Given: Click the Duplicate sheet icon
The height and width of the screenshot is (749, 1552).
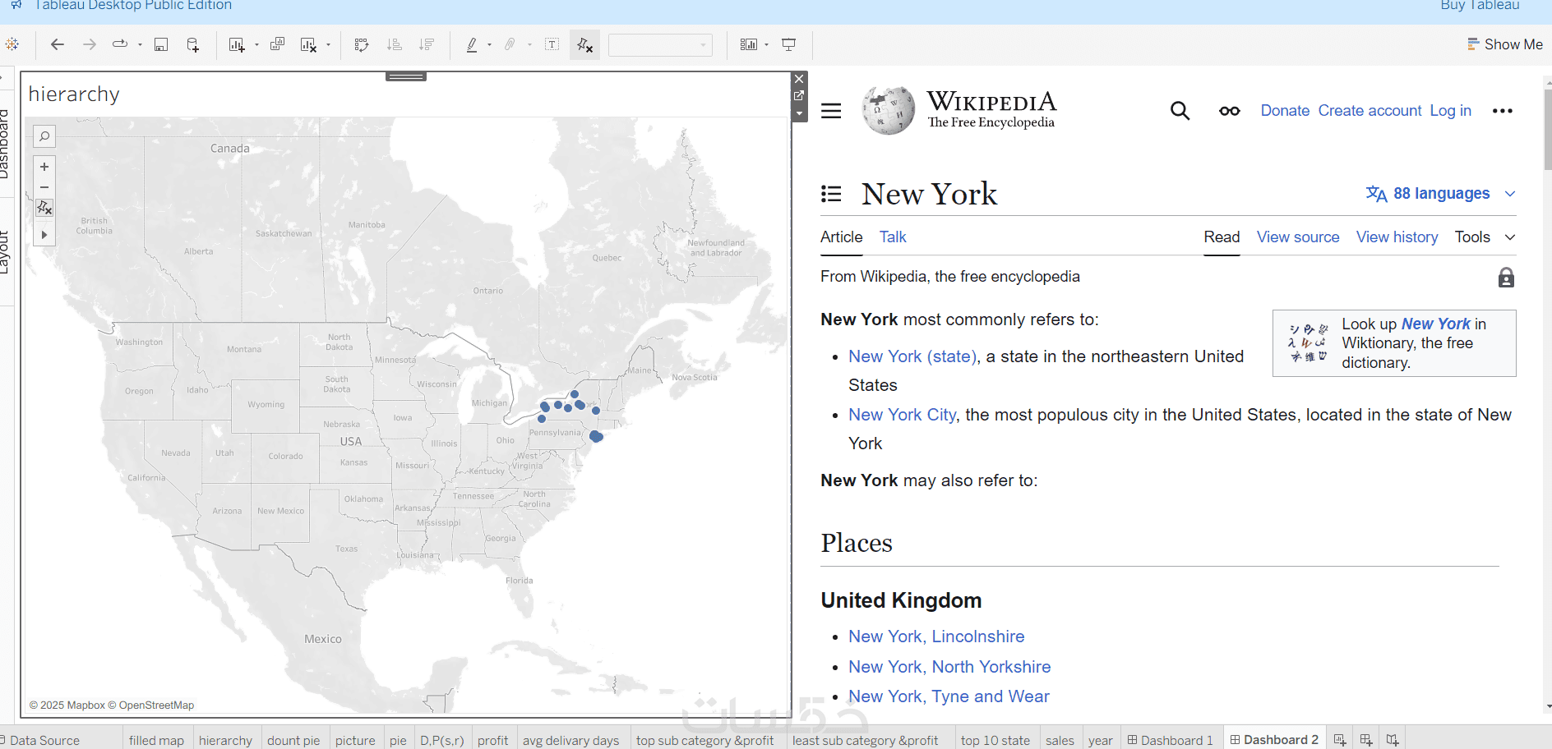Looking at the screenshot, I should coord(277,44).
